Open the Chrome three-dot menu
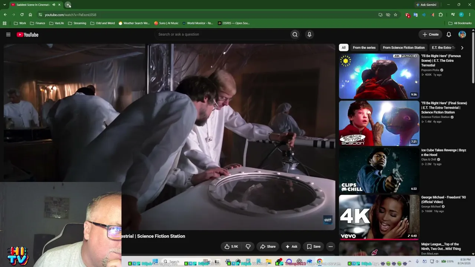Screen dimensions: 475x267 [469, 15]
